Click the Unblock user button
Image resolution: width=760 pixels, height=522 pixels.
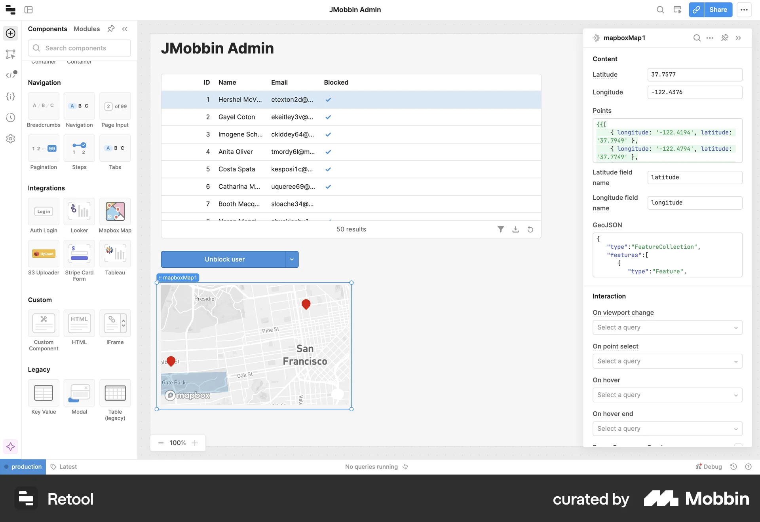[224, 259]
